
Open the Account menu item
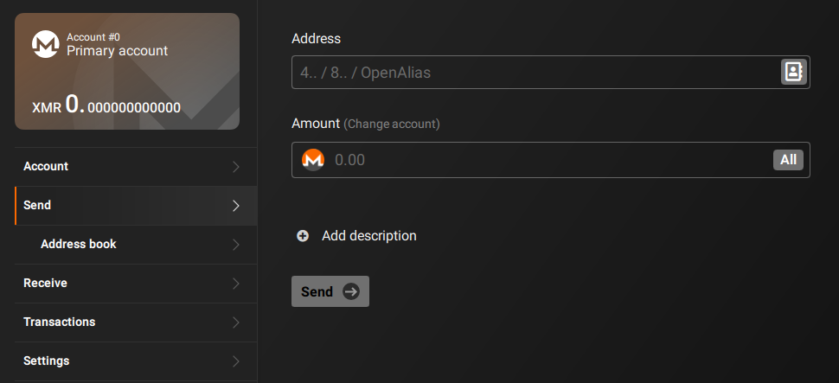click(46, 166)
